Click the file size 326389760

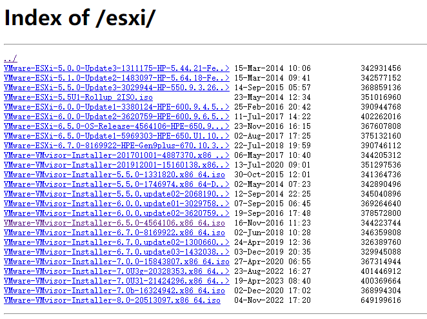tap(381, 242)
